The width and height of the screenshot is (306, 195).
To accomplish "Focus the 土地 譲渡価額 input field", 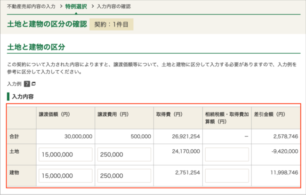I will point(65,154).
